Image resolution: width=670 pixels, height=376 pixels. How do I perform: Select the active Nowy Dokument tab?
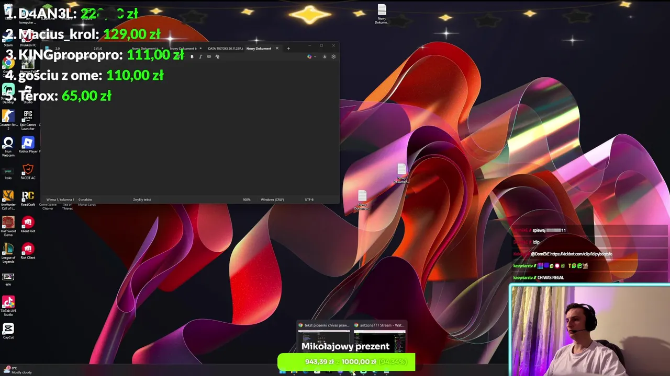point(259,49)
